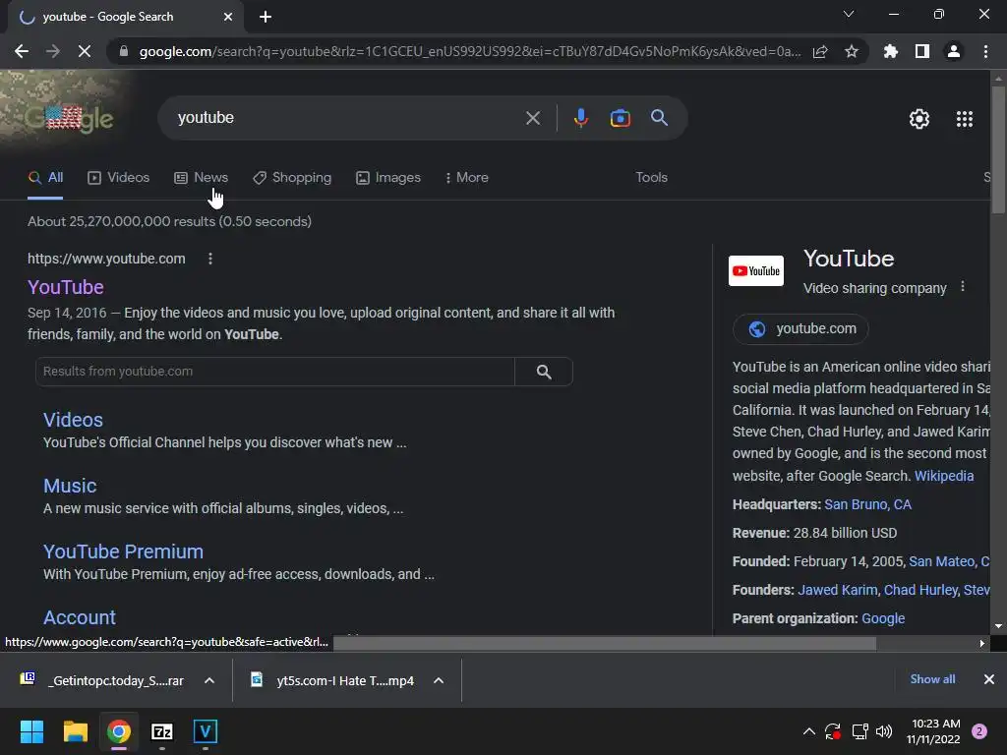Start voice search with microphone icon
This screenshot has height=755, width=1007.
tap(581, 118)
